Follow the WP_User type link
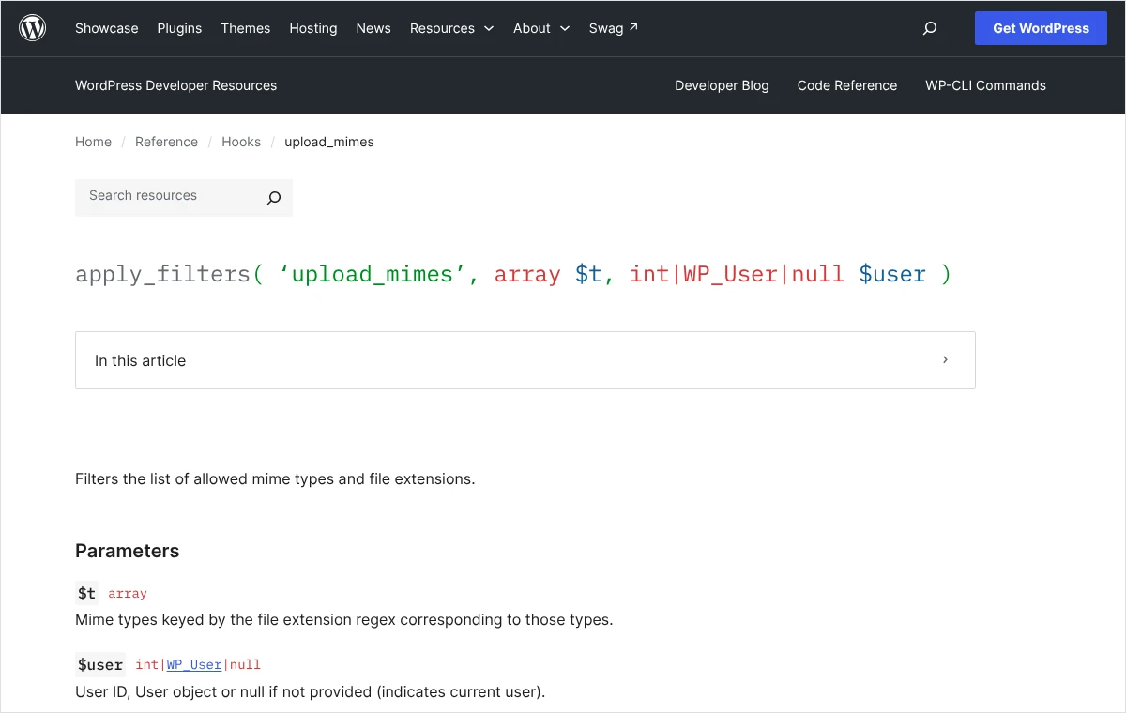This screenshot has height=713, width=1126. click(194, 665)
